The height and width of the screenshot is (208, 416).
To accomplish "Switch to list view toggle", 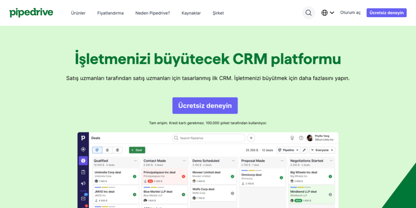I will click(x=107, y=150).
